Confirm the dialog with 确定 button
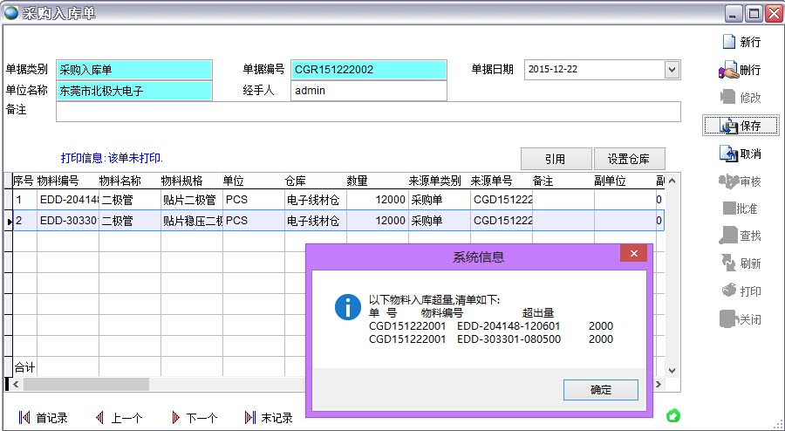This screenshot has height=431, width=785. point(600,389)
